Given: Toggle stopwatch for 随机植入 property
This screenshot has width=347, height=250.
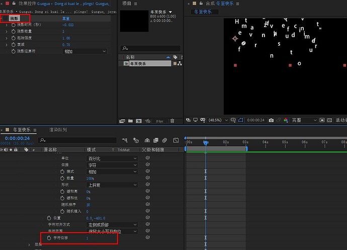Looking at the screenshot, I should tap(62, 211).
